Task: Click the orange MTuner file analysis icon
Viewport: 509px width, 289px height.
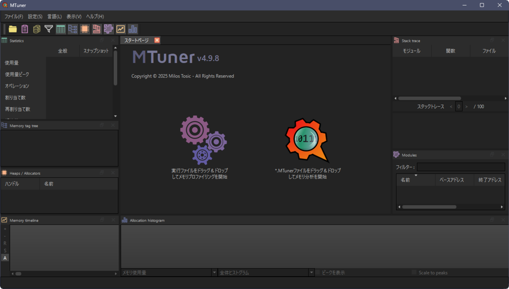Action: (308, 141)
